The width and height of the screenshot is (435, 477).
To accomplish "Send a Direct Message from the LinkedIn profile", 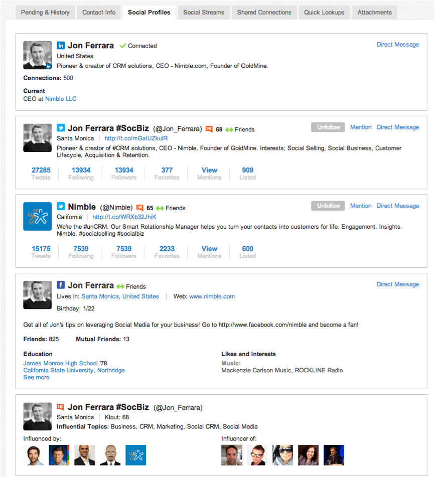I will [397, 44].
